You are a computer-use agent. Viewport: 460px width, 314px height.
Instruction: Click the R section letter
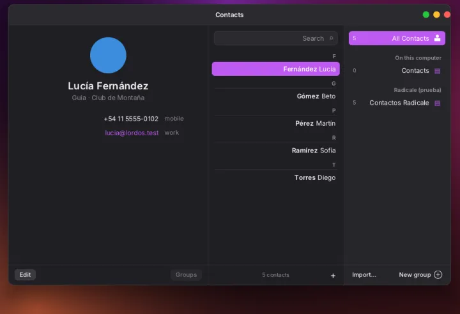(334, 138)
